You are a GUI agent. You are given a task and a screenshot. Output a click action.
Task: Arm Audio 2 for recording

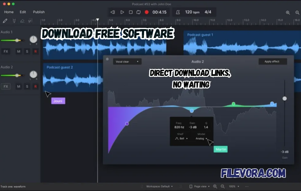pyautogui.click(x=36, y=86)
